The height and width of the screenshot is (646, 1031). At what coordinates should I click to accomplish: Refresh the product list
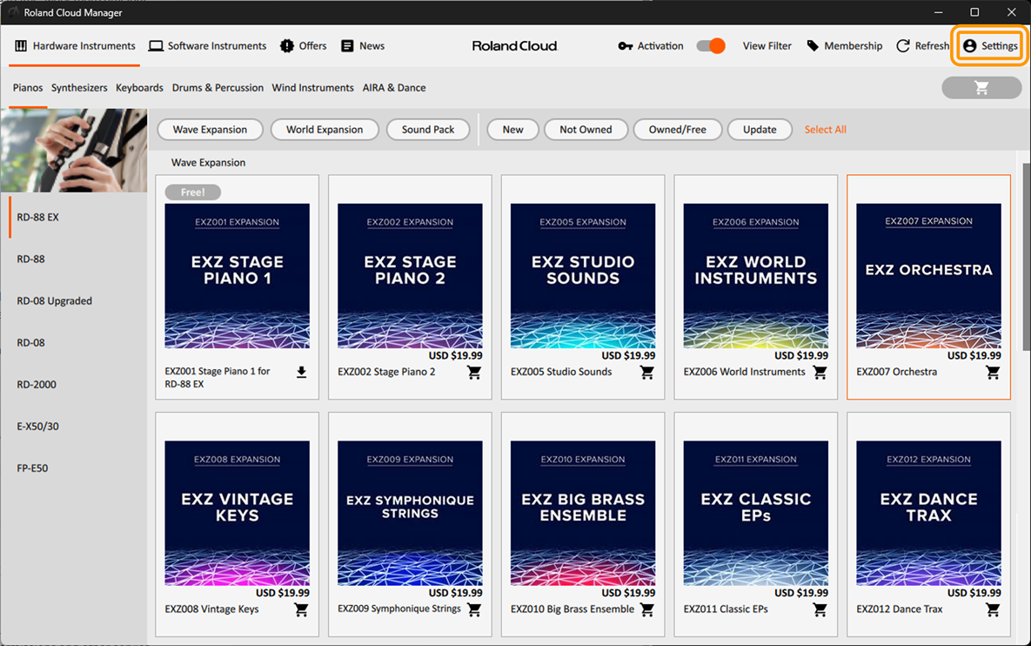click(x=922, y=46)
